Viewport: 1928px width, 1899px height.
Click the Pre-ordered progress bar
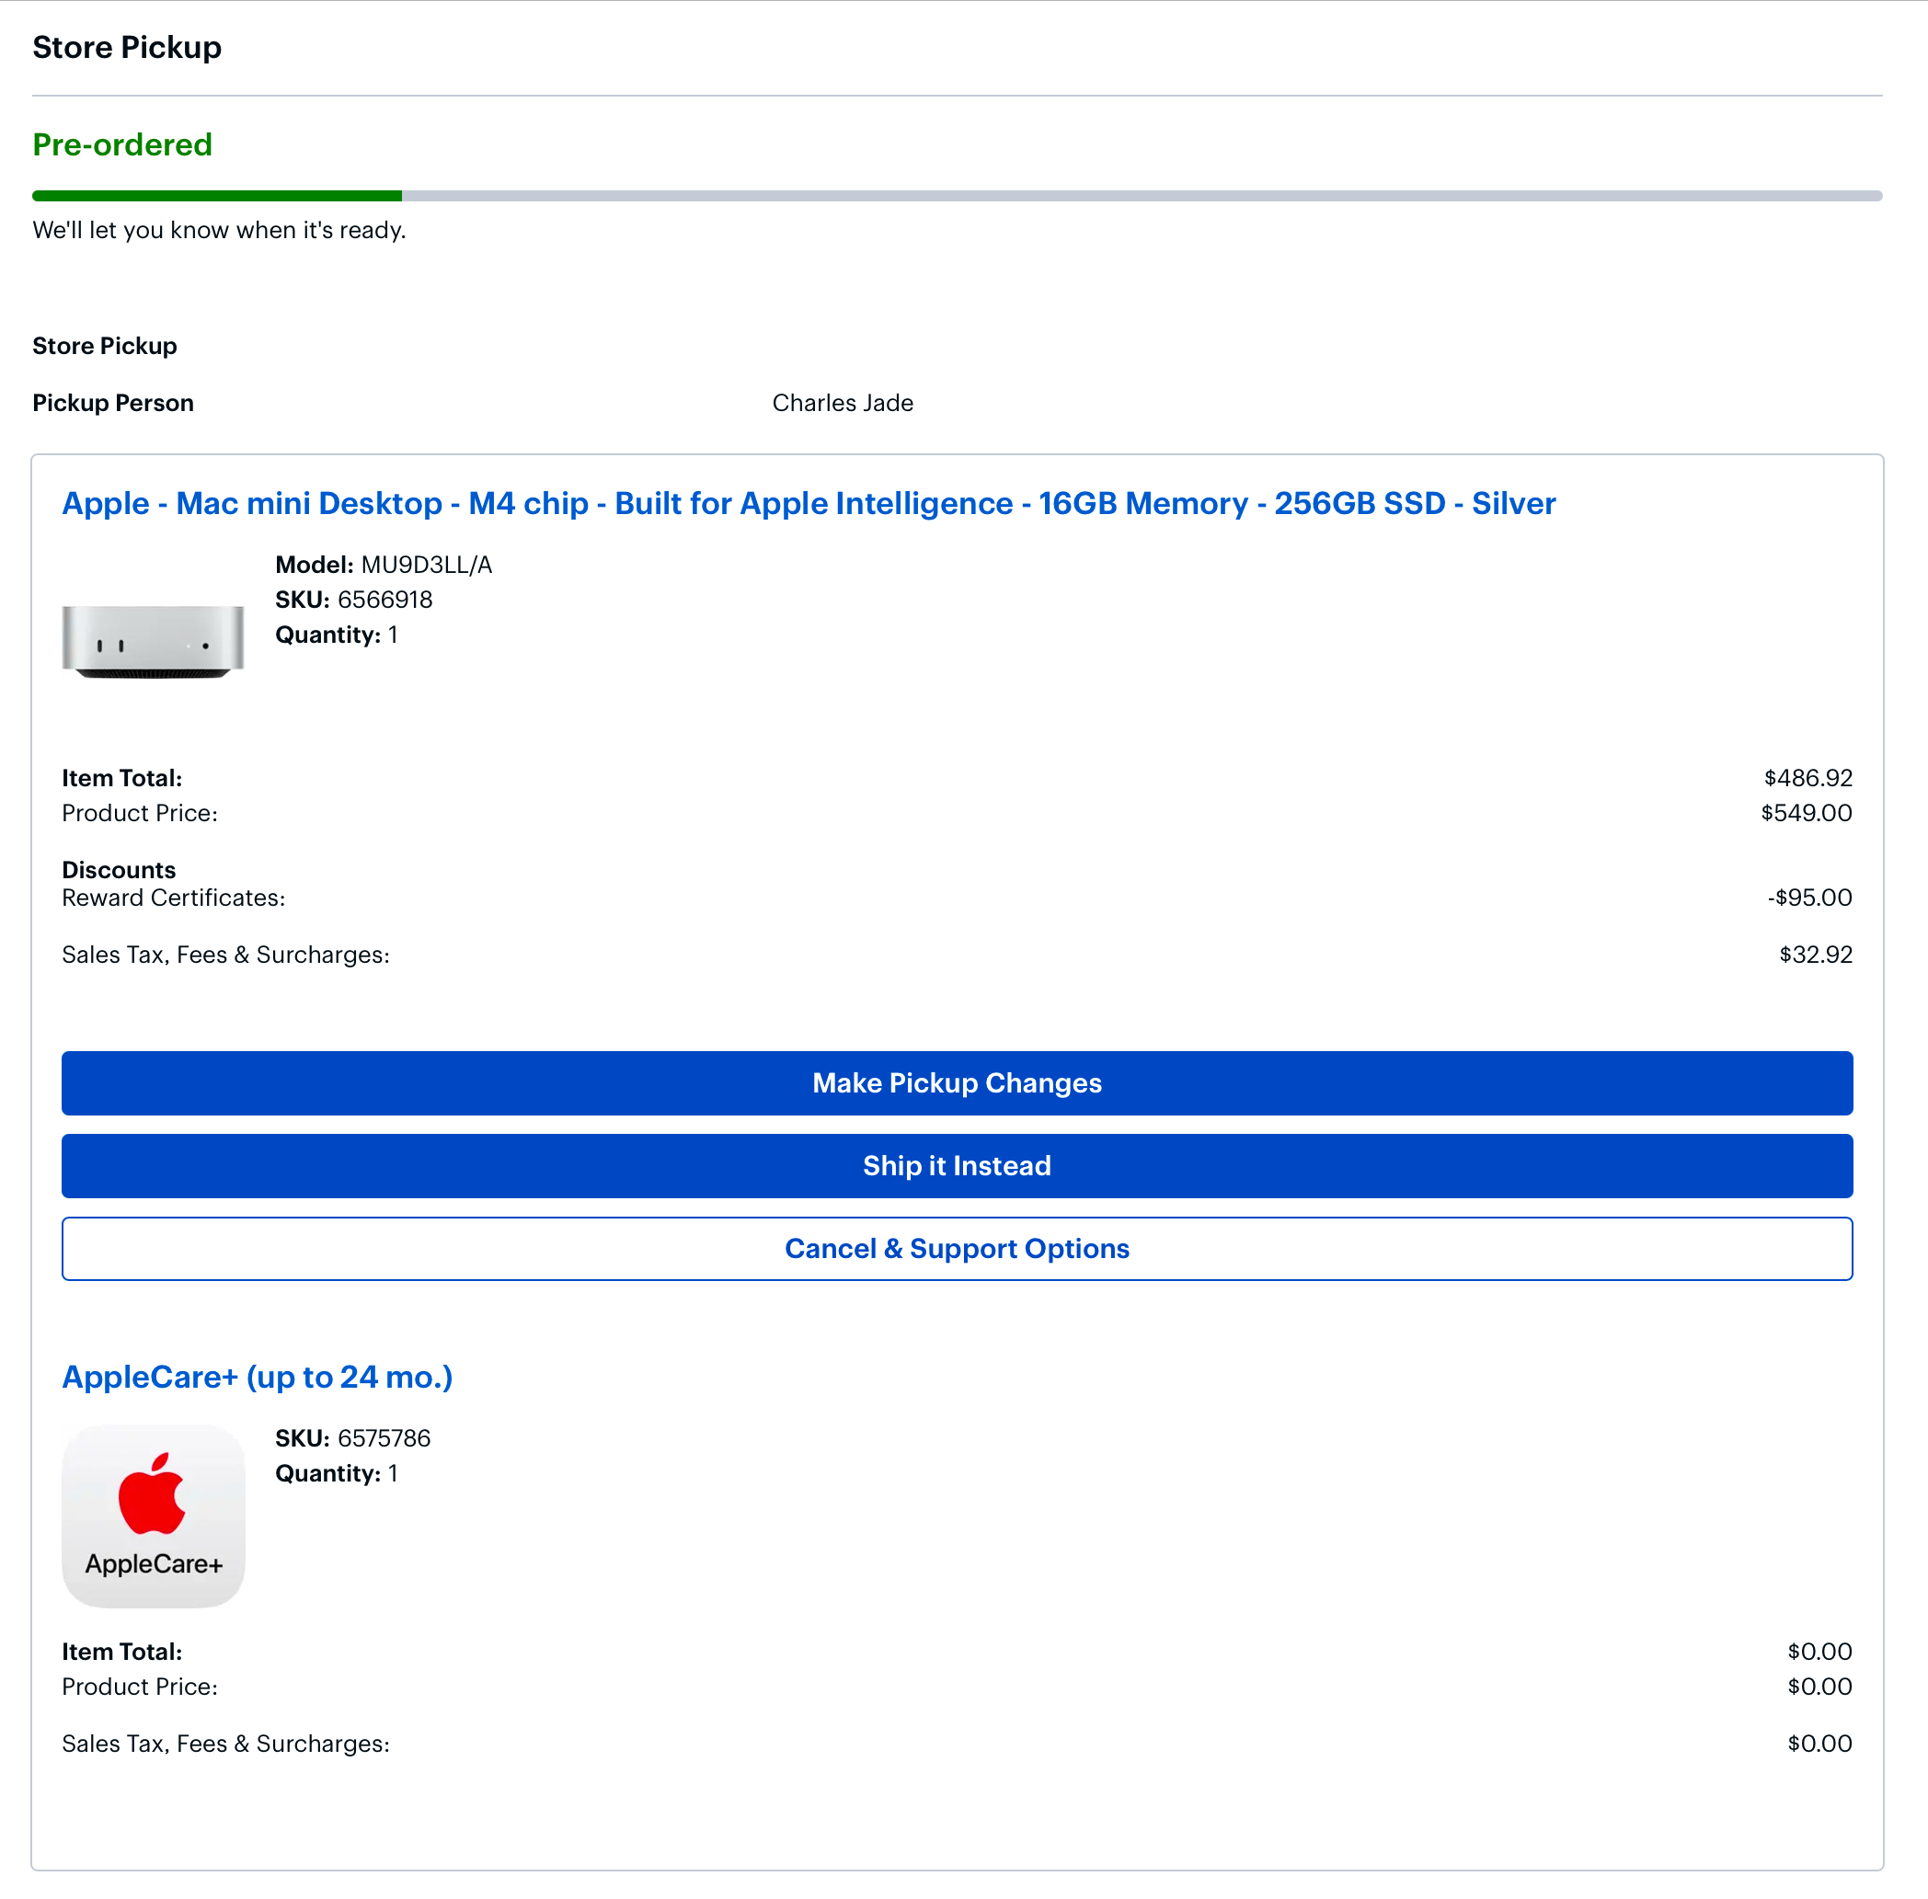click(957, 197)
